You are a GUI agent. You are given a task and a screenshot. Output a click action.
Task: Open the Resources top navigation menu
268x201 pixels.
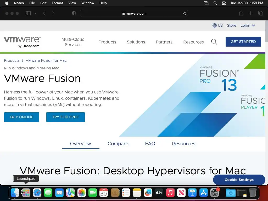[x=193, y=42]
